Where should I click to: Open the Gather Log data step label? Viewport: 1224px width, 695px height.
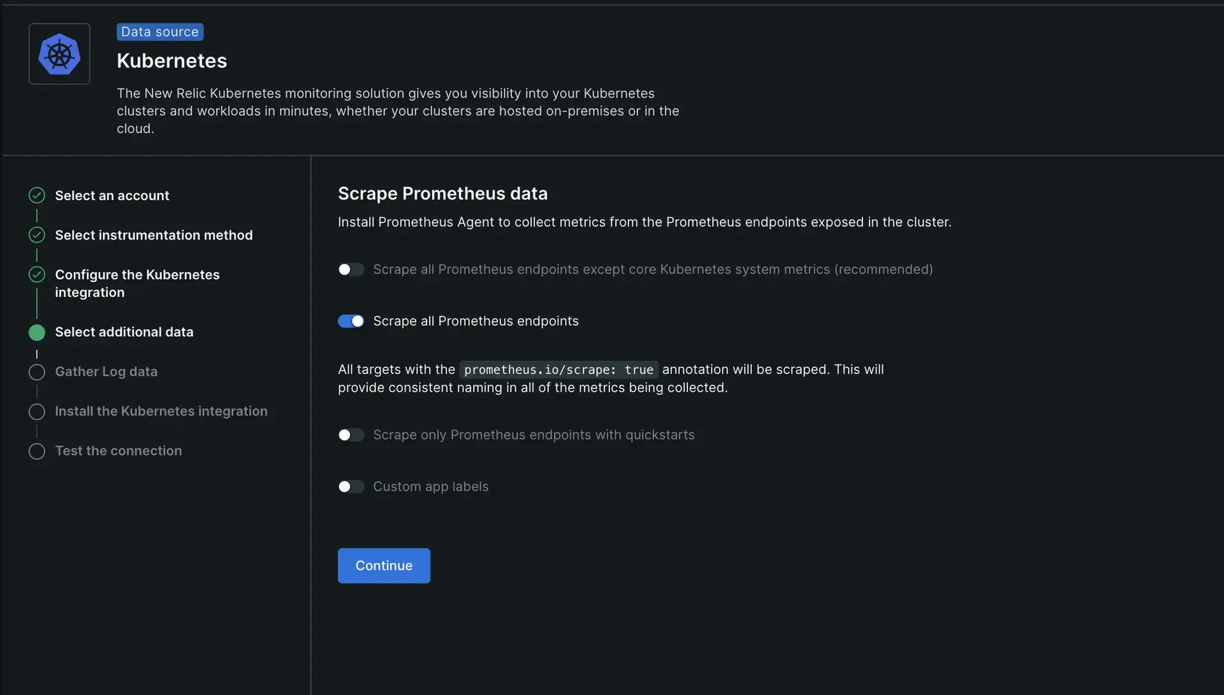click(106, 371)
